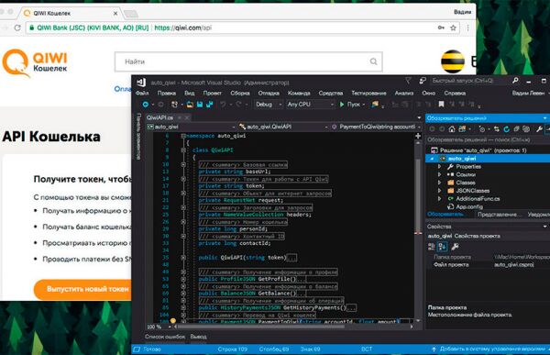Open the Список ошибок tab
The image size is (550, 355).
[x=165, y=337]
